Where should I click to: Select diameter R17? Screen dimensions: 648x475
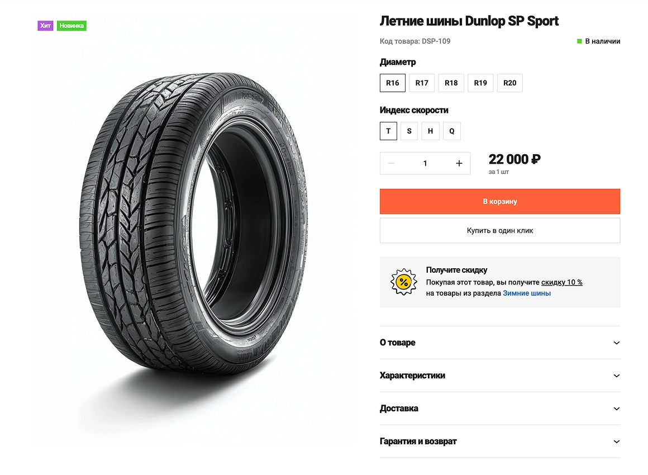click(x=422, y=83)
